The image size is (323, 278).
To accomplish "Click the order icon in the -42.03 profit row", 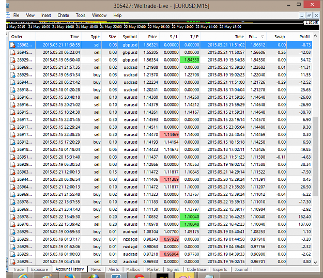I will point(13,53).
